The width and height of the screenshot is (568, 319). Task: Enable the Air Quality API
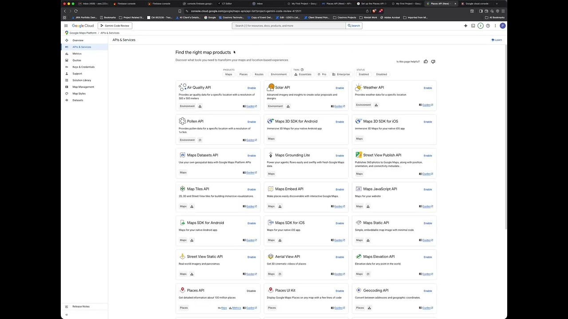tap(252, 88)
